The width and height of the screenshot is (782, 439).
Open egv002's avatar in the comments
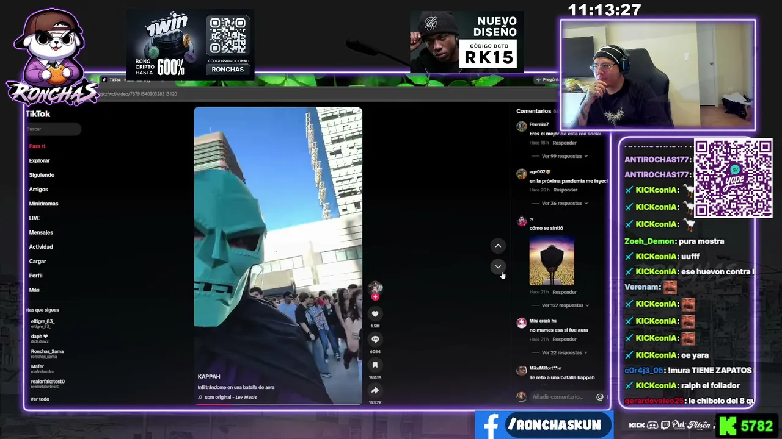521,174
